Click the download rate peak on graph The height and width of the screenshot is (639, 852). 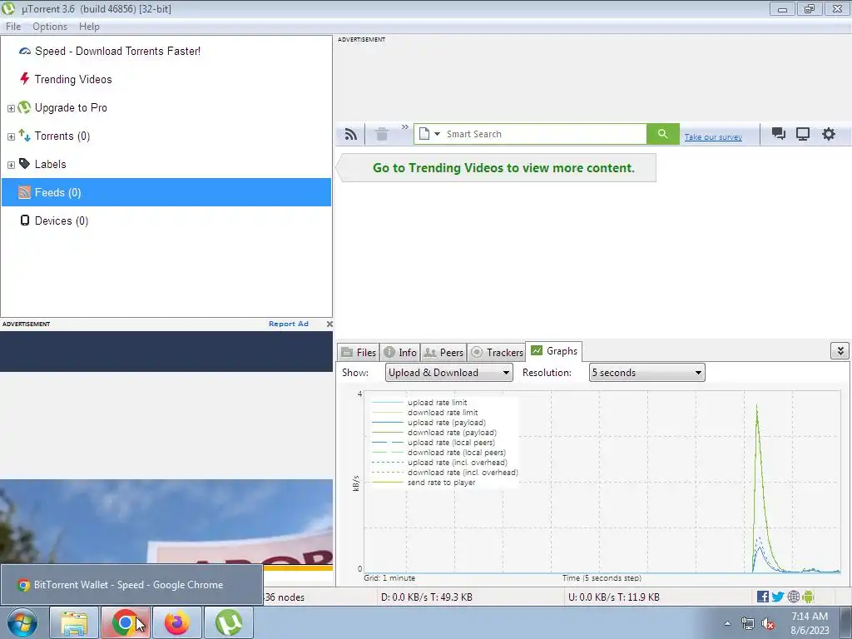click(x=757, y=405)
